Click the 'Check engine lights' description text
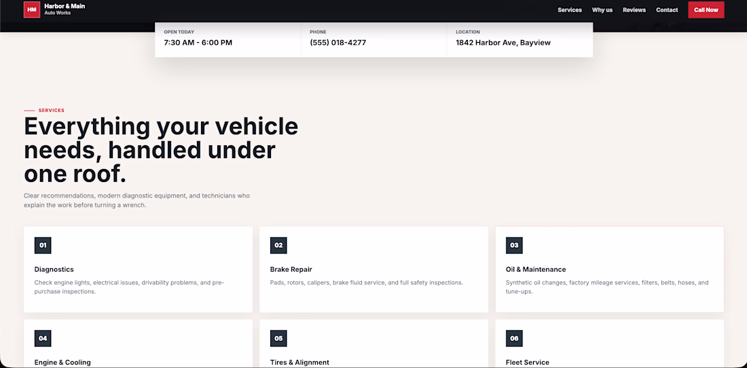Screen dimensions: 747x368 129,287
